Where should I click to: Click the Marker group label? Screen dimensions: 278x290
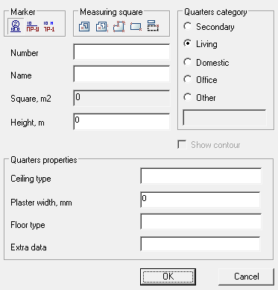(23, 12)
